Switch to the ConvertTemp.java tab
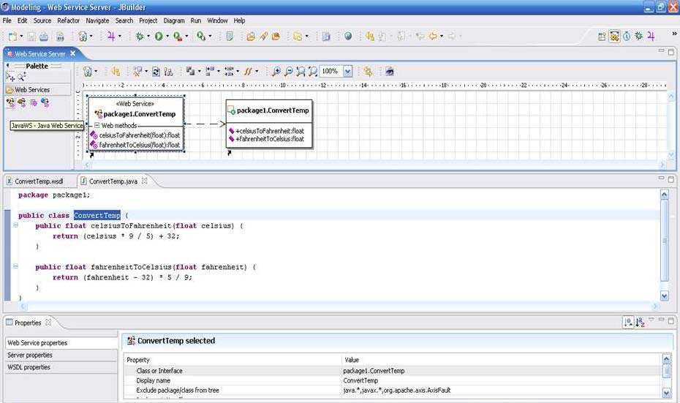 tap(113, 181)
